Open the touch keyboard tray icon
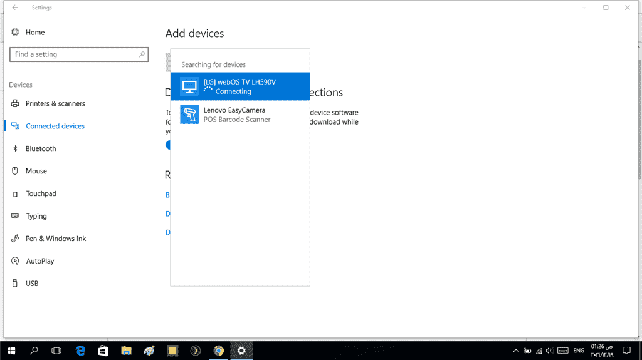The width and height of the screenshot is (642, 360). pyautogui.click(x=563, y=351)
